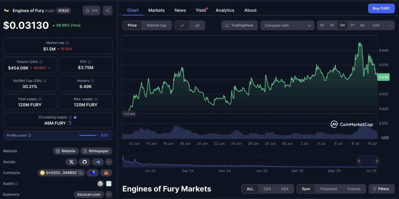Set chart range to 1Y
Screen dimensions: 399x199
(352, 25)
